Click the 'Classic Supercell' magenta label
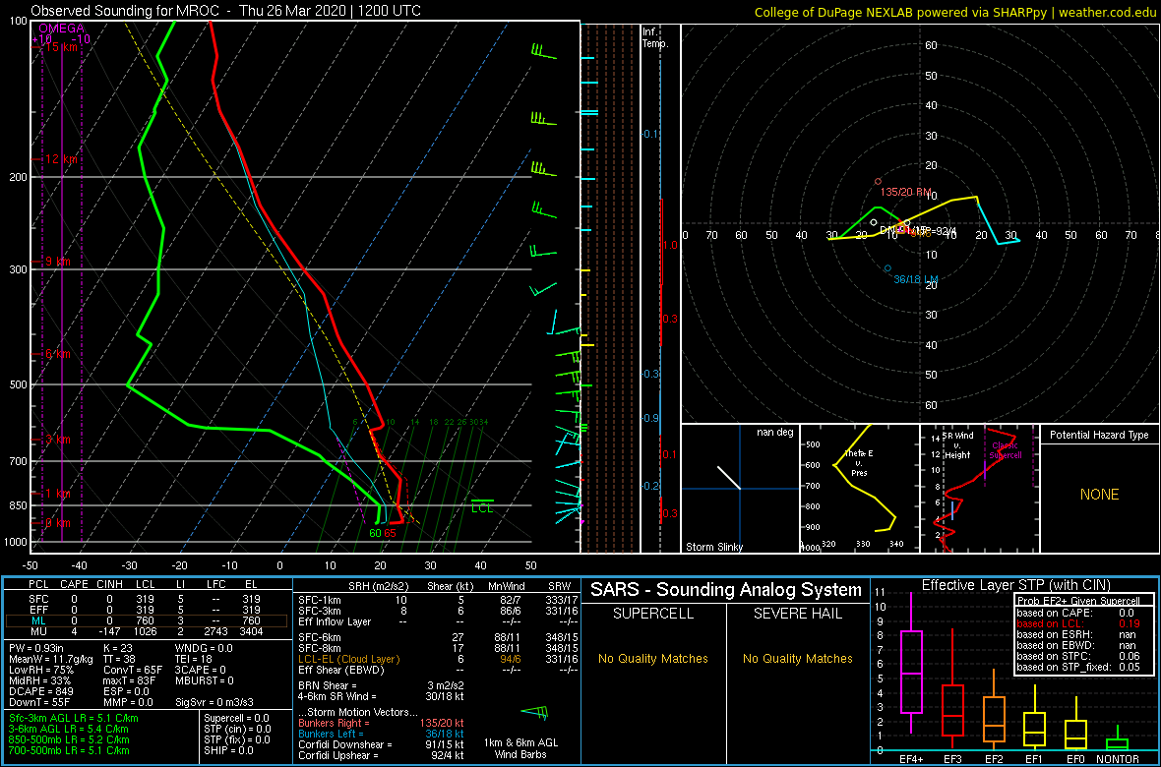The width and height of the screenshot is (1161, 767). (1004, 450)
